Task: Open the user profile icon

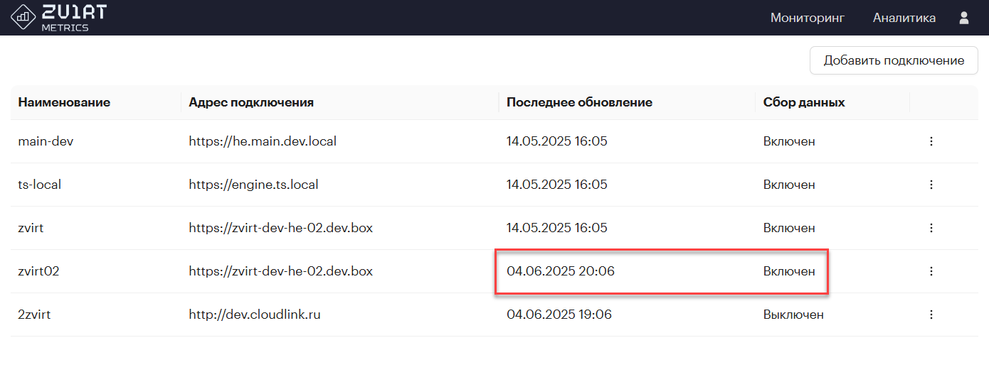Action: (x=964, y=18)
